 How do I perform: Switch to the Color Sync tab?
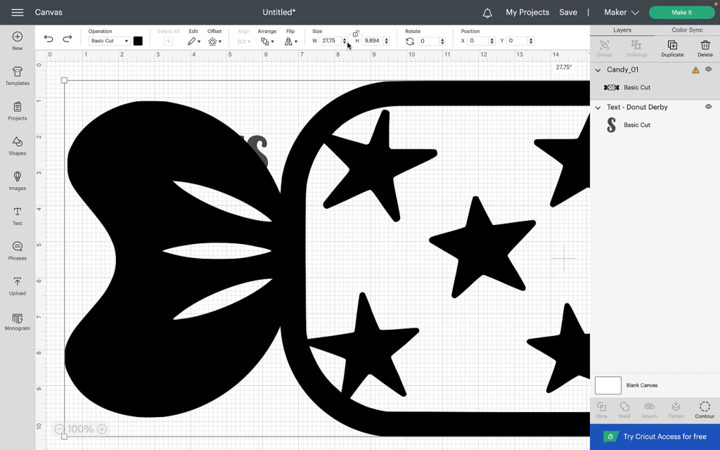(x=687, y=30)
